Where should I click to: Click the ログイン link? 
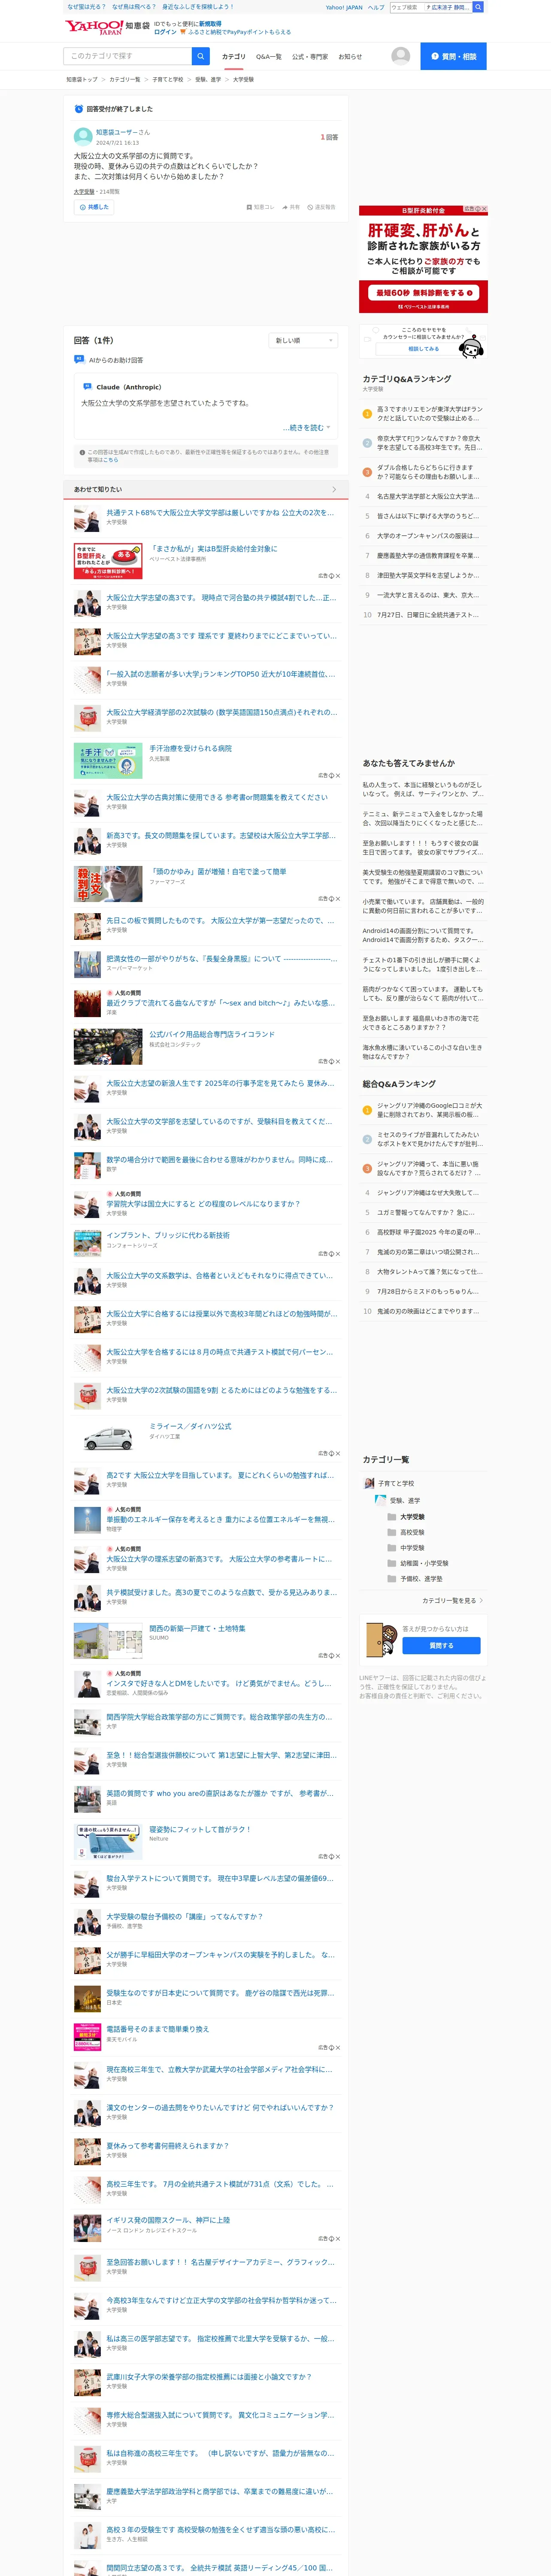click(x=165, y=32)
